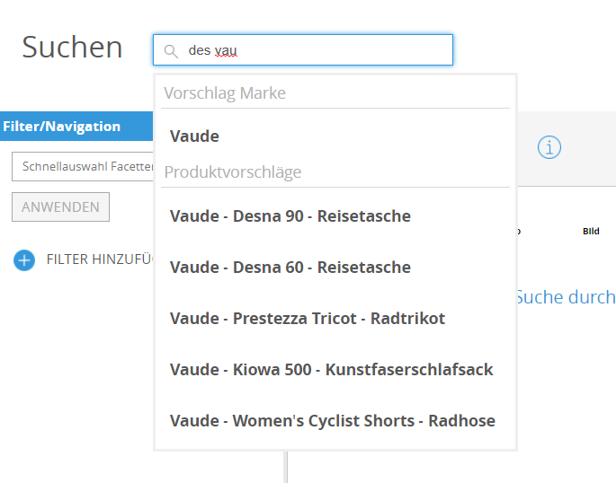Click the blue plus filter icon

(24, 260)
